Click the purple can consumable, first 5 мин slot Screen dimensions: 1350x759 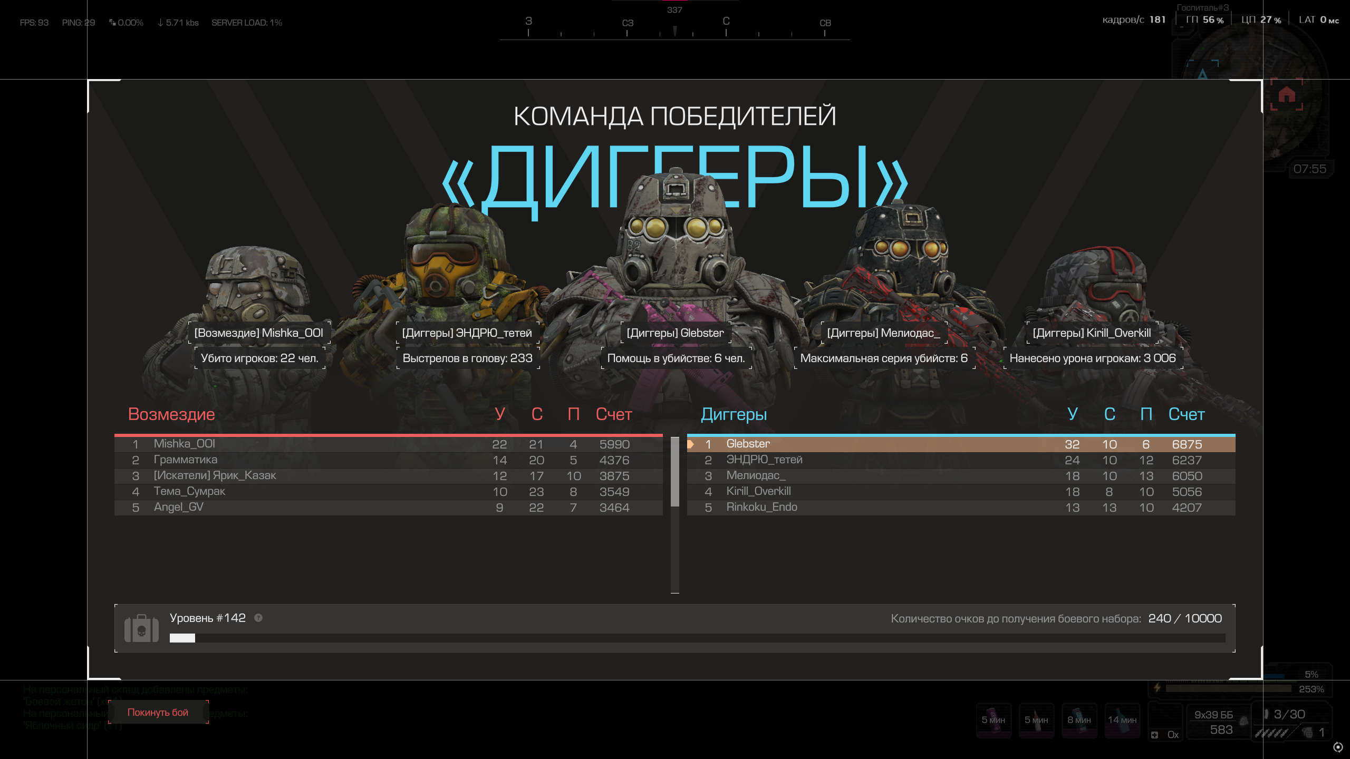[x=994, y=719]
